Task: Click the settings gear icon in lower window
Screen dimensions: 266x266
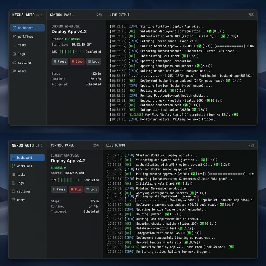Action: [x=14, y=191]
